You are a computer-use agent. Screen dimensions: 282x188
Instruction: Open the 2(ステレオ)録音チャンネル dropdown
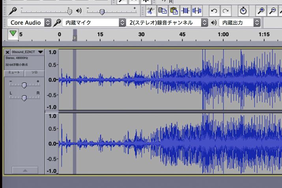coord(167,22)
